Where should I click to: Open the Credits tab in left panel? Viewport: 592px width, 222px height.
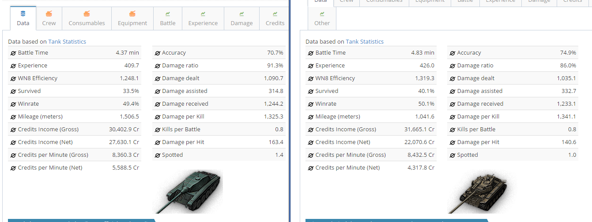[x=275, y=23]
